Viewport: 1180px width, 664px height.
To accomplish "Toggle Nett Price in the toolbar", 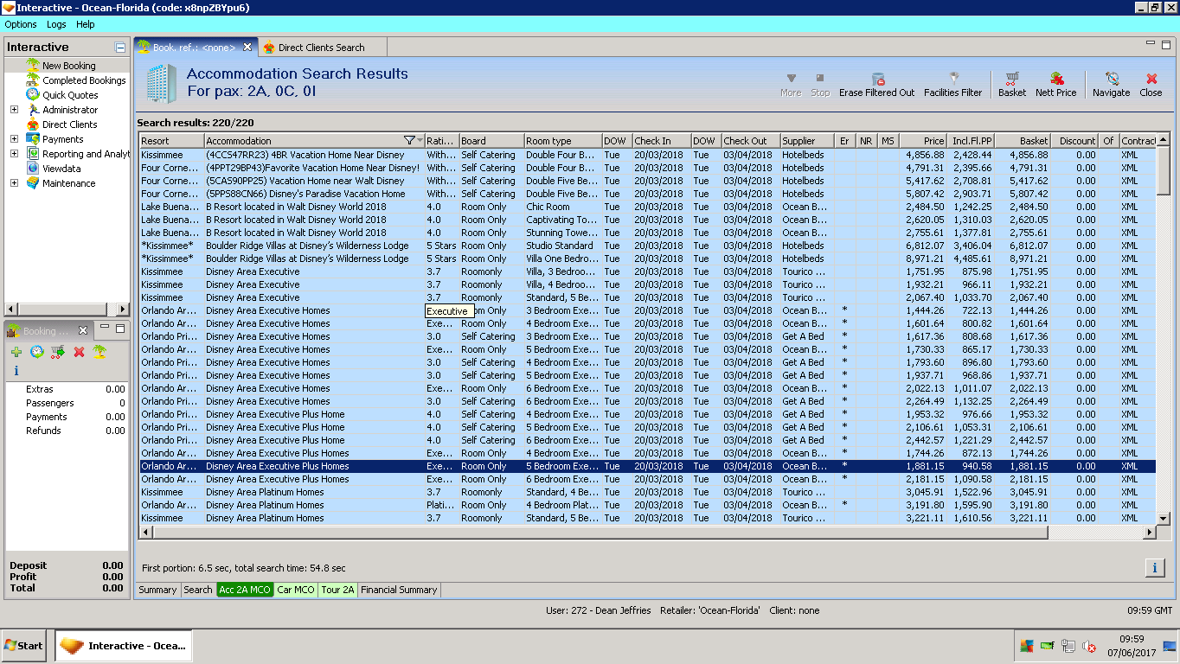I will [x=1055, y=79].
